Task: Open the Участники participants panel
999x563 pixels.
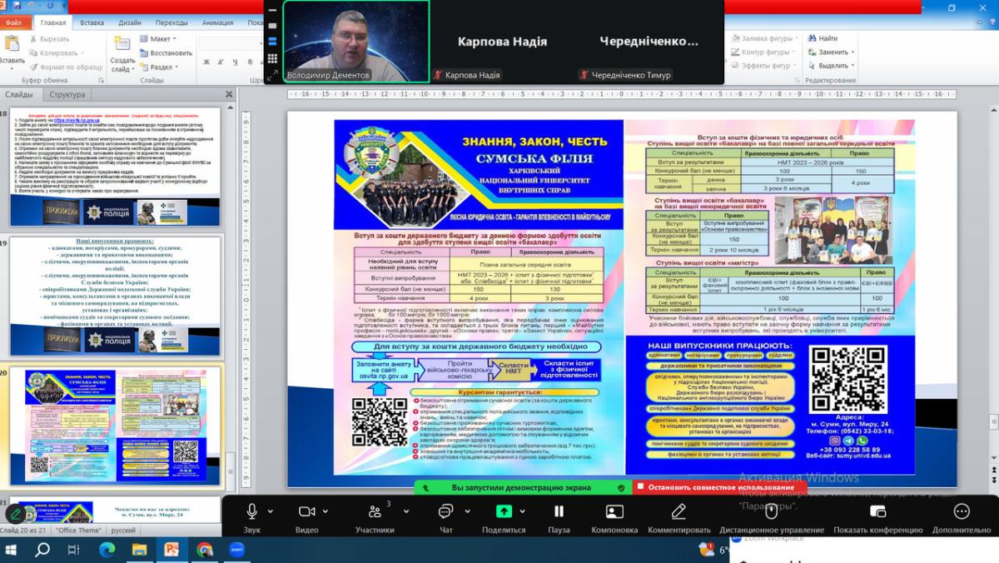Action: [375, 511]
